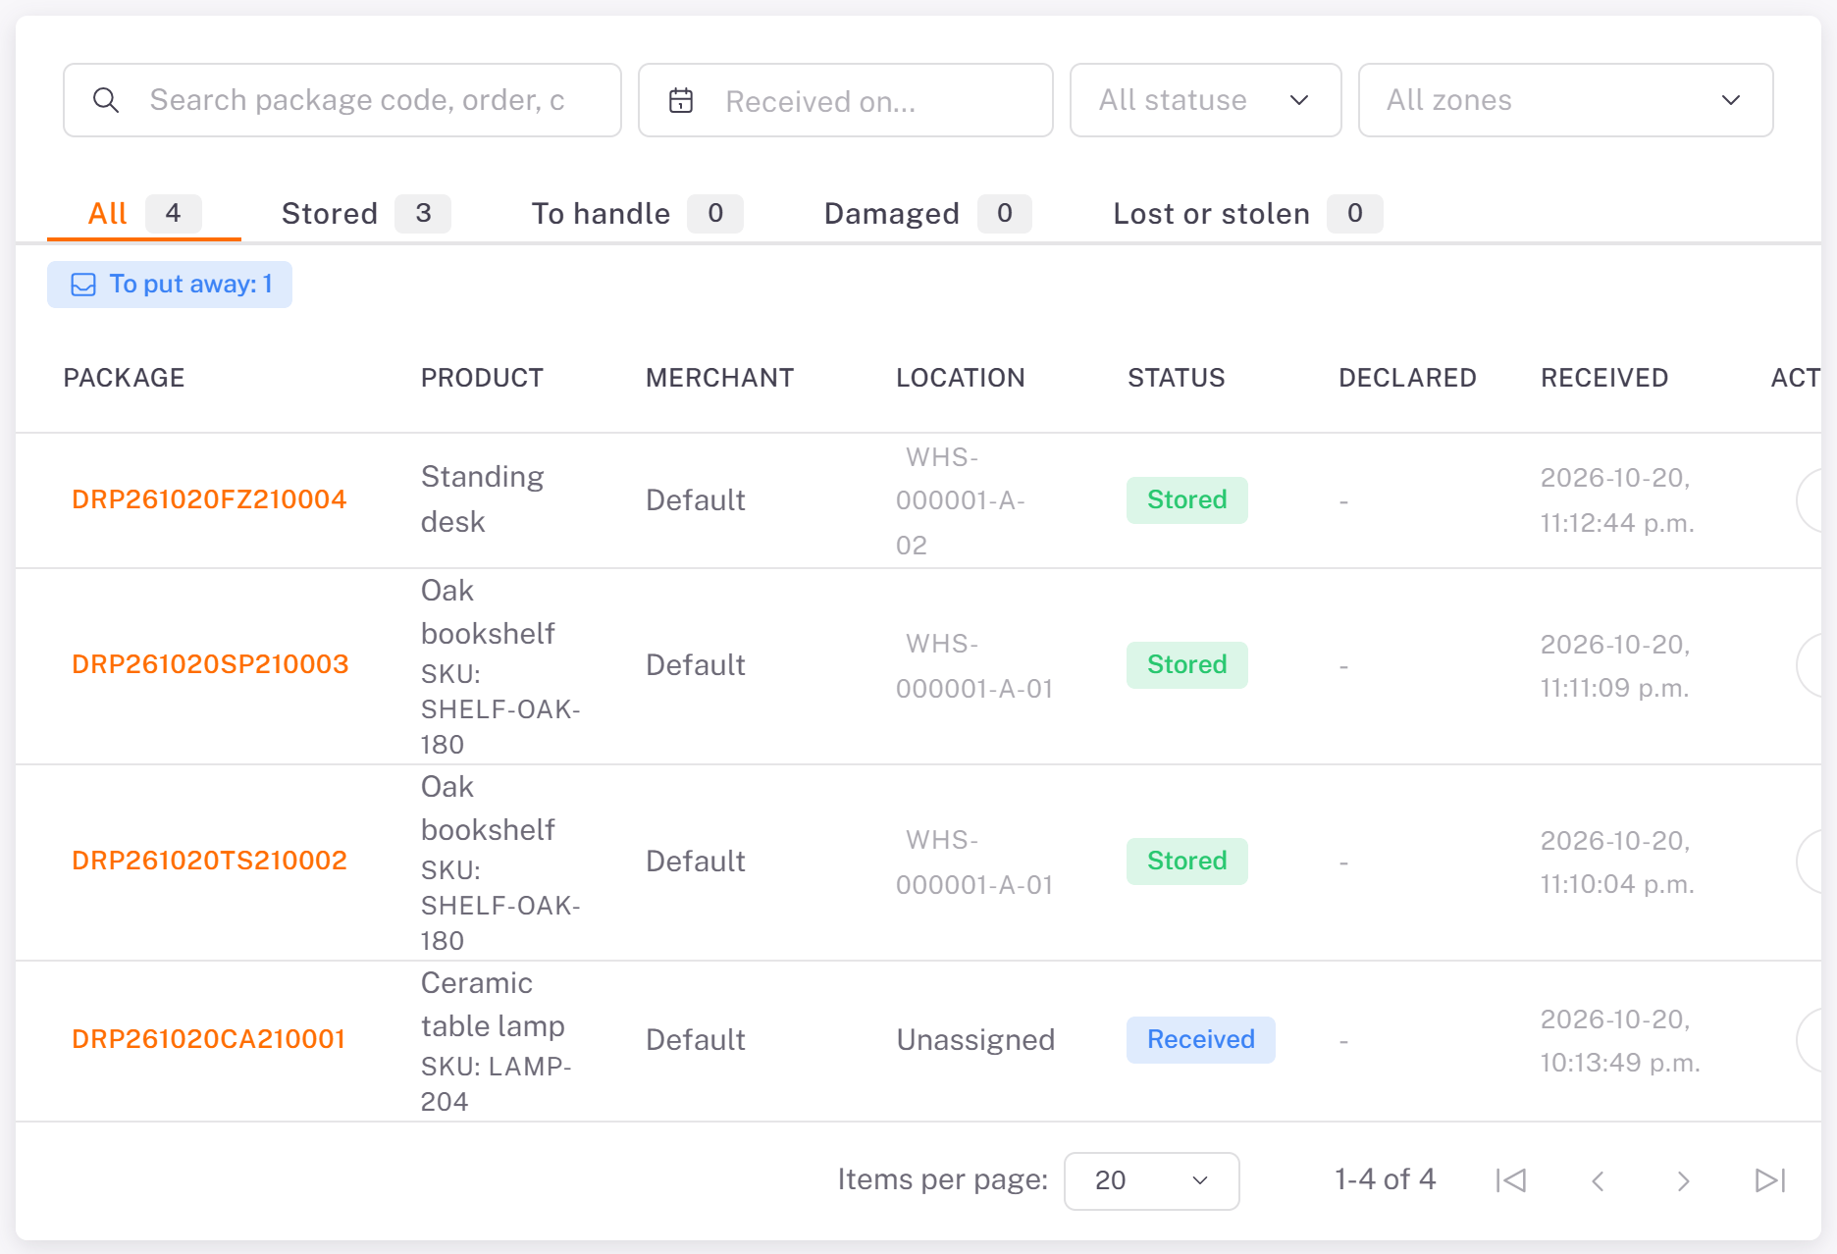Click the calendar icon in date field
Viewport: 1837px width, 1254px height.
point(681,100)
